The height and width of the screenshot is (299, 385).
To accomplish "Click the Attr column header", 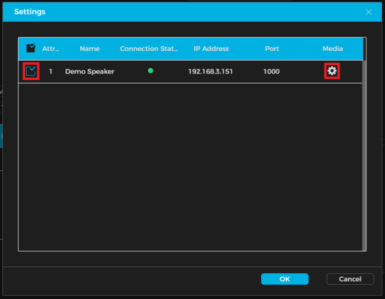I will pyautogui.click(x=51, y=48).
